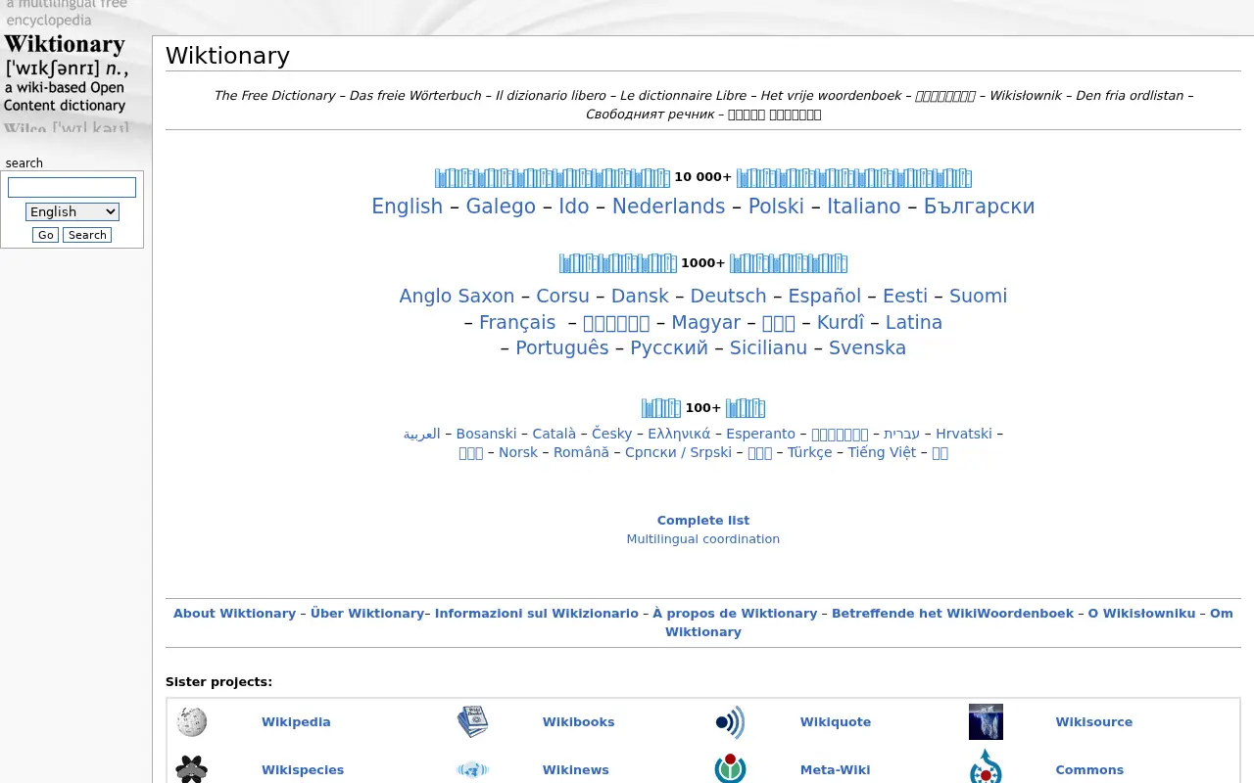Open the Русский language link
This screenshot has width=1254, height=783.
[669, 347]
